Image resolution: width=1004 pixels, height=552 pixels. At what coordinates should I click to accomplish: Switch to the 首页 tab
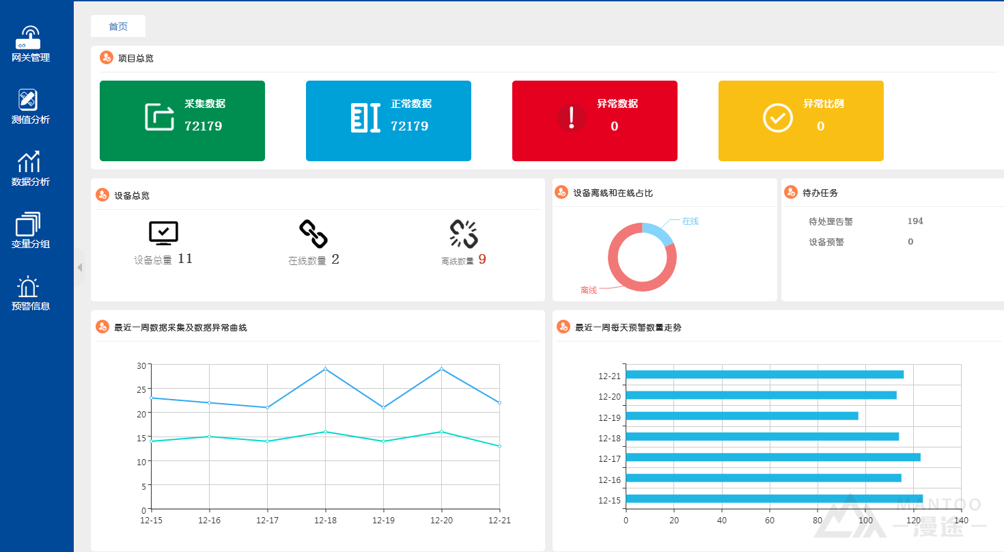118,27
